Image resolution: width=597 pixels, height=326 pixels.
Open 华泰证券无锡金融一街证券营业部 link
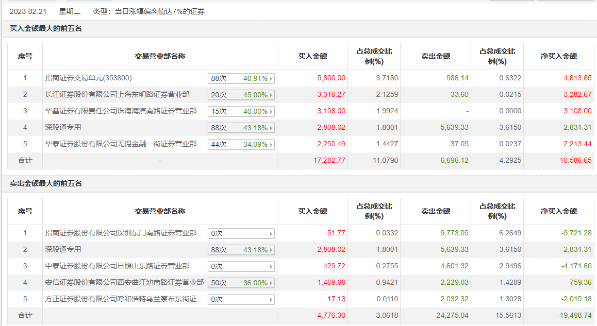121,144
